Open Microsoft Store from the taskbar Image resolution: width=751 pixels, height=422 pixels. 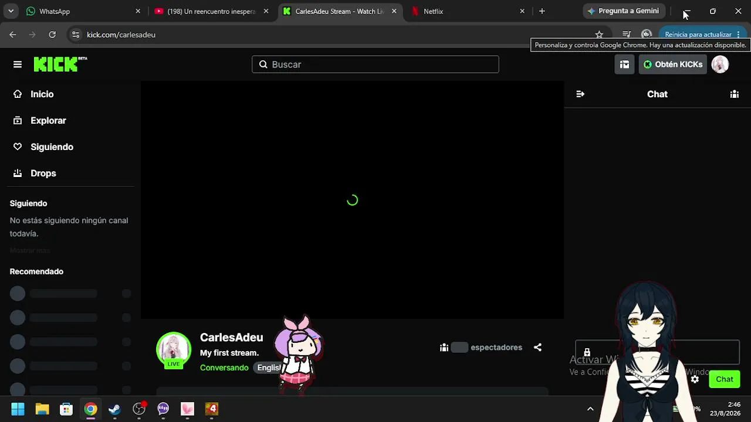[x=66, y=409]
